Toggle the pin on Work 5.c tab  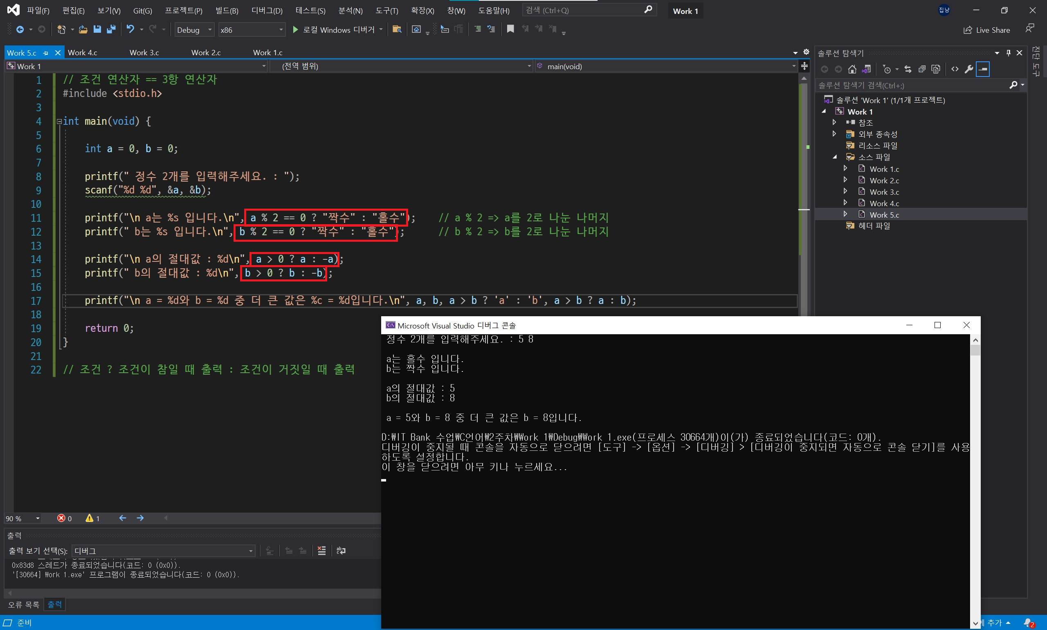[x=46, y=53]
